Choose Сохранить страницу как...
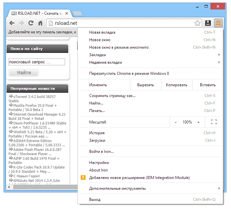 (x=150, y=96)
